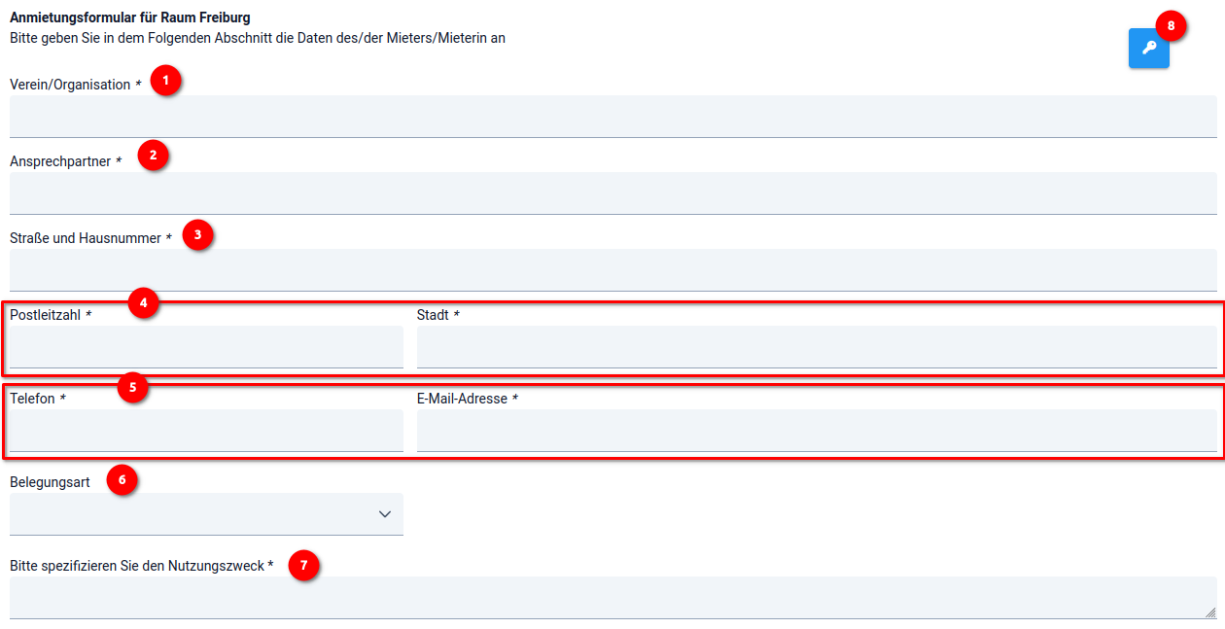1225x629 pixels.
Task: Select the Straße und Hausnummer input
Action: [x=612, y=270]
